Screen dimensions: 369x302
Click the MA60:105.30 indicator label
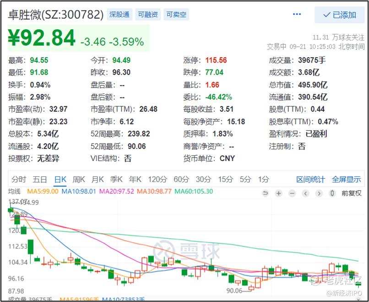194,191
